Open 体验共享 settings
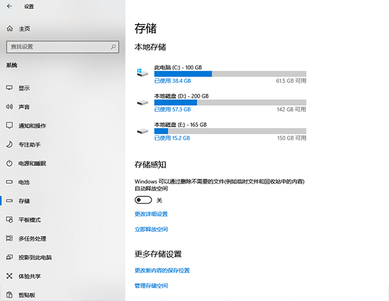Viewport: 389px width, 301px height. point(30,276)
